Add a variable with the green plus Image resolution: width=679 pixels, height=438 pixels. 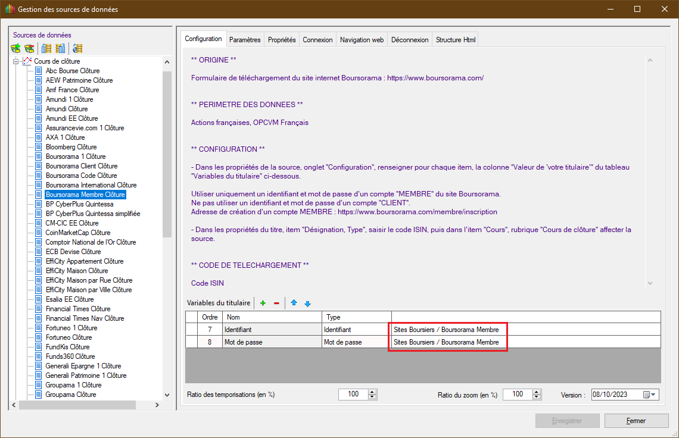263,304
